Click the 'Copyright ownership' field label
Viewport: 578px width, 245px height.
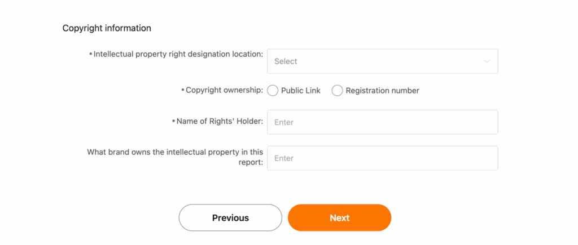pyautogui.click(x=225, y=90)
